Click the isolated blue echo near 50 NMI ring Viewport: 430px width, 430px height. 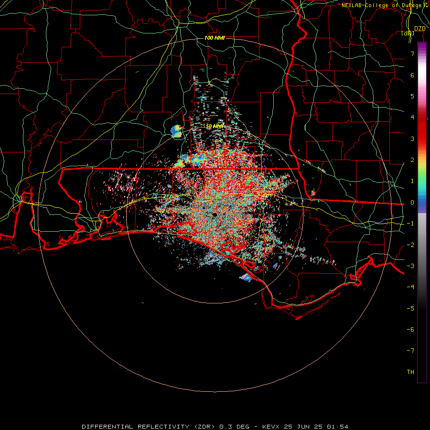coord(176,131)
